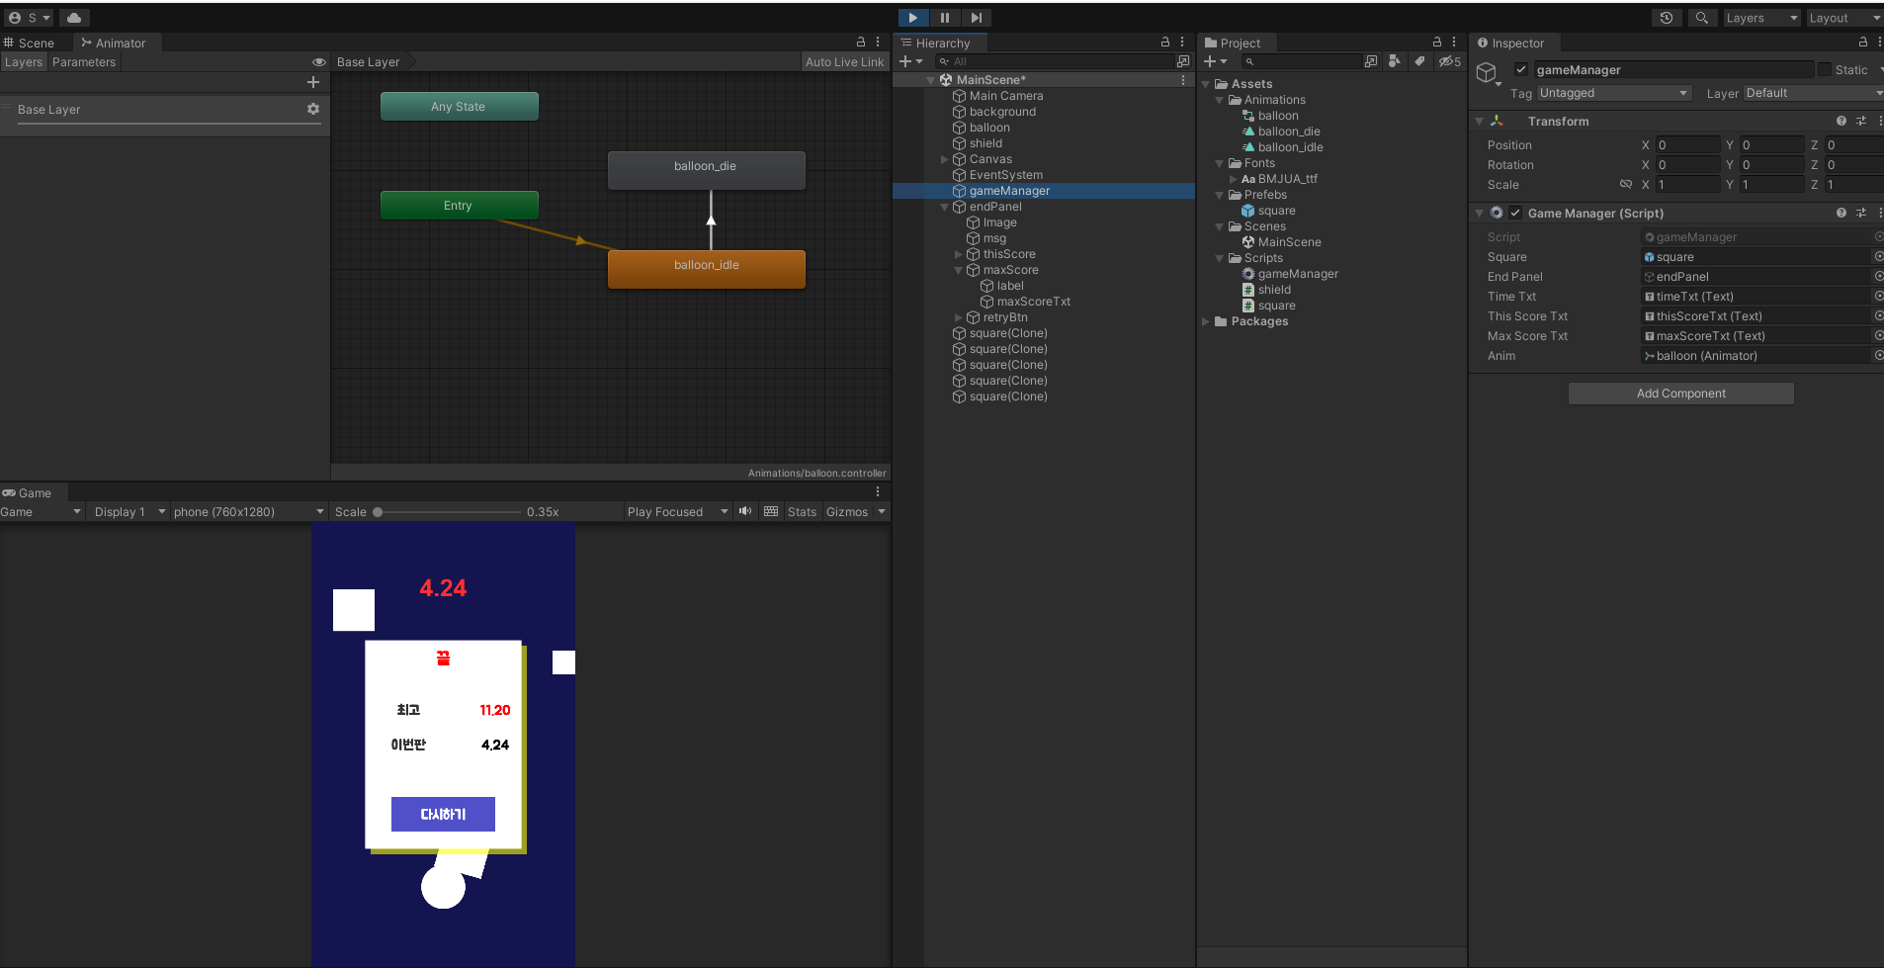Open the undo history icon

[x=1667, y=18]
